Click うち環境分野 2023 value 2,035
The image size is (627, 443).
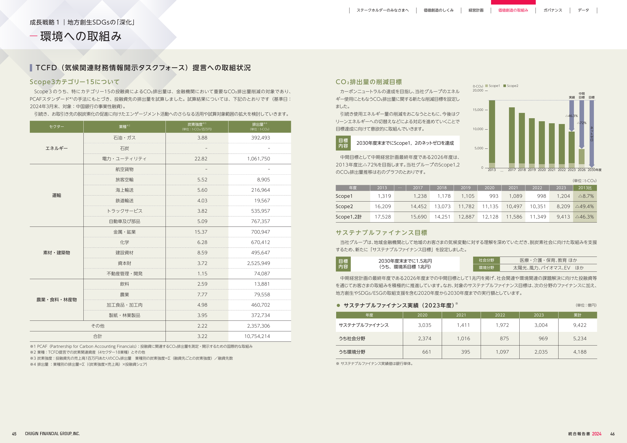[541, 352]
